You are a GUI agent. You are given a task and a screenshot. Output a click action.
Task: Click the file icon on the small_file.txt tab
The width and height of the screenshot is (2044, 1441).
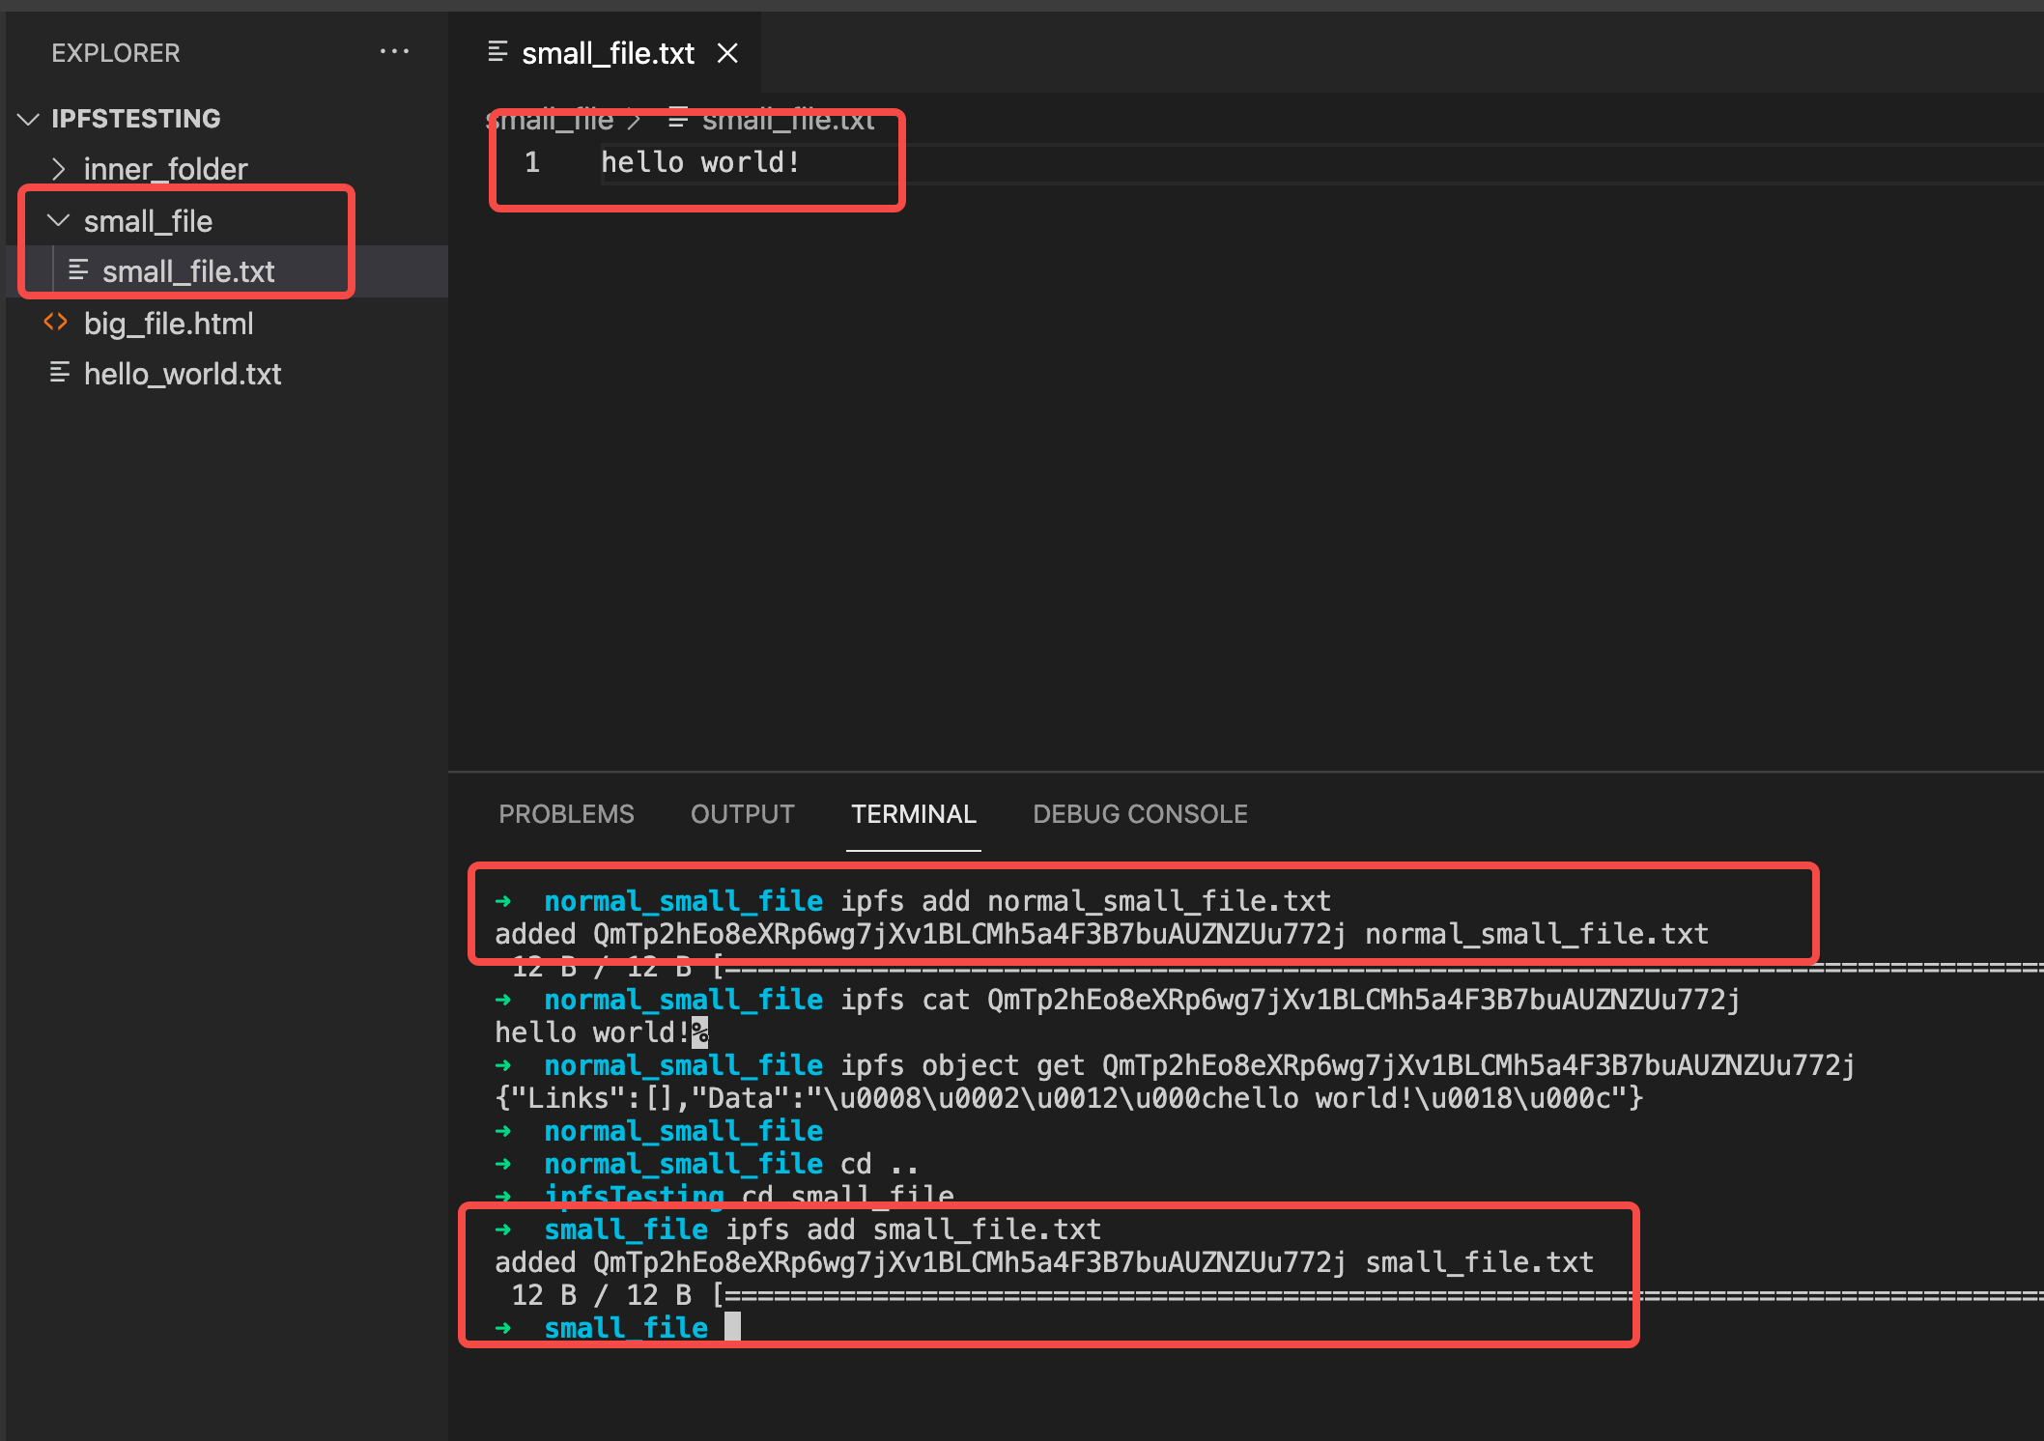click(x=497, y=52)
